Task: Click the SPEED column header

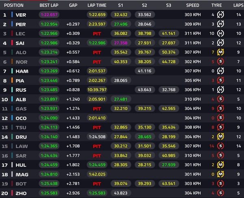Action: [x=193, y=5]
